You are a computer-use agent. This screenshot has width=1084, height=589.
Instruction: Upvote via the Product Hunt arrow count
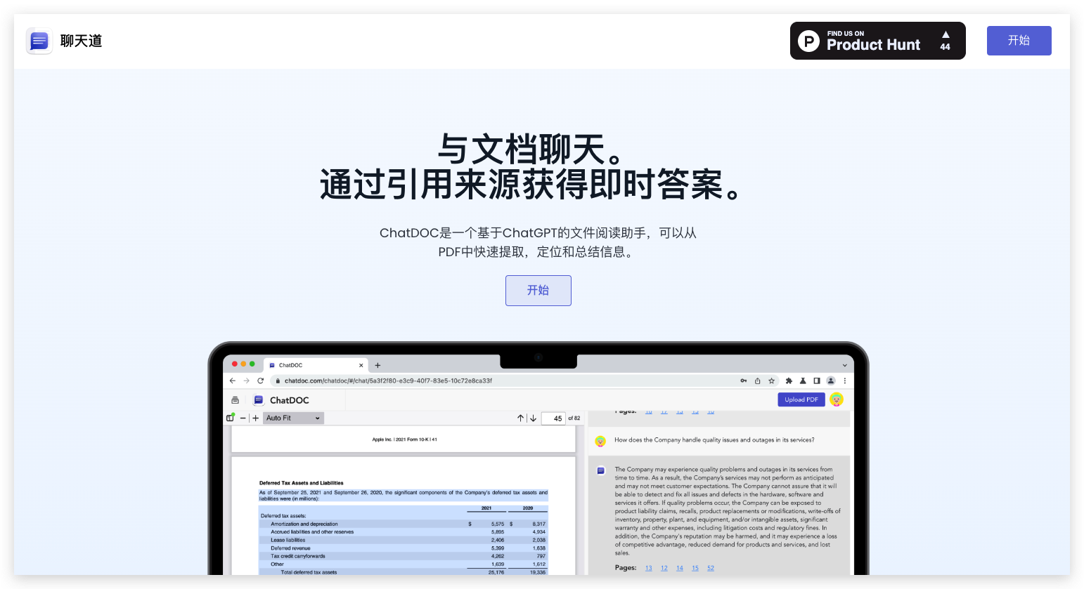(x=946, y=41)
